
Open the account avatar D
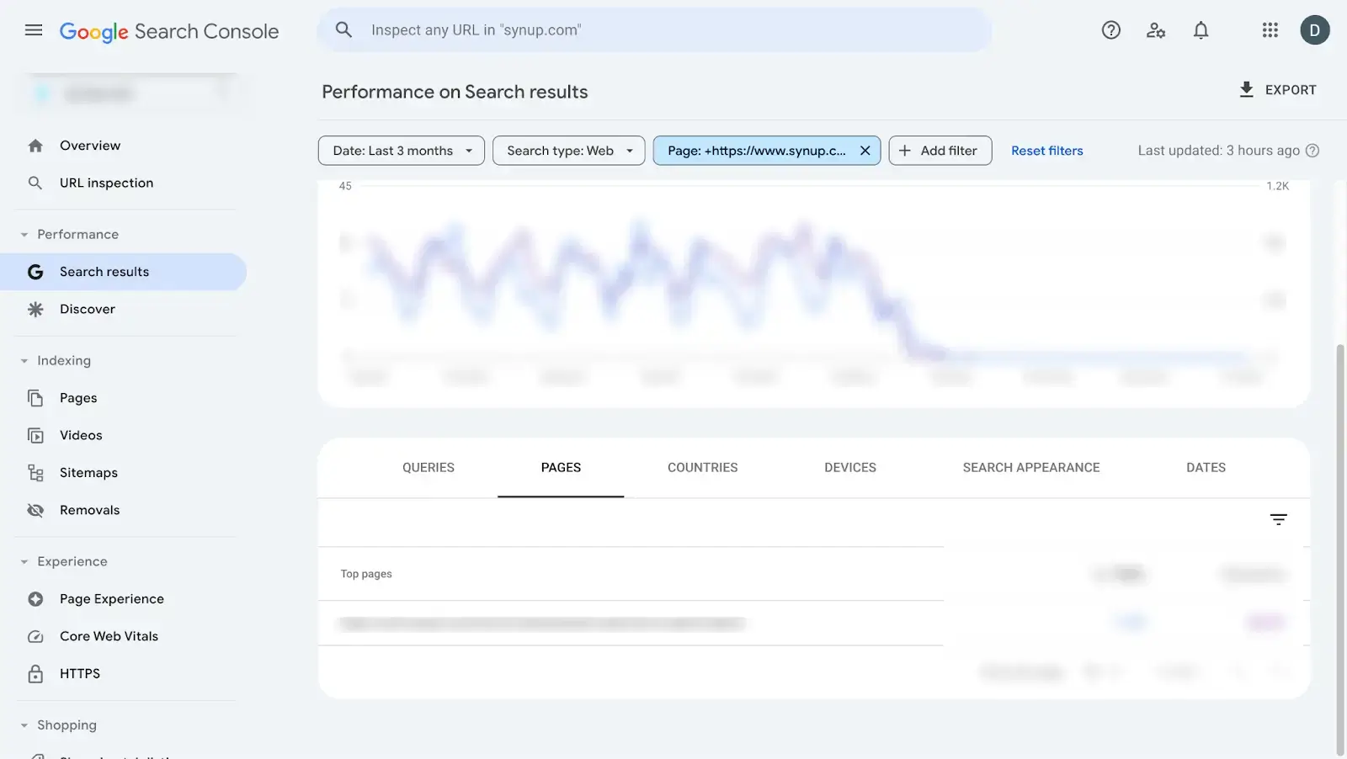point(1315,30)
